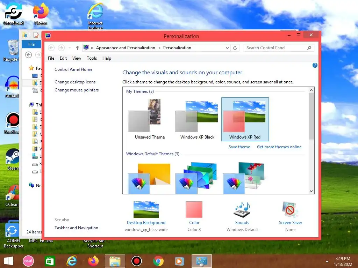Click the chevron before Appearance and Personalization

(92, 48)
